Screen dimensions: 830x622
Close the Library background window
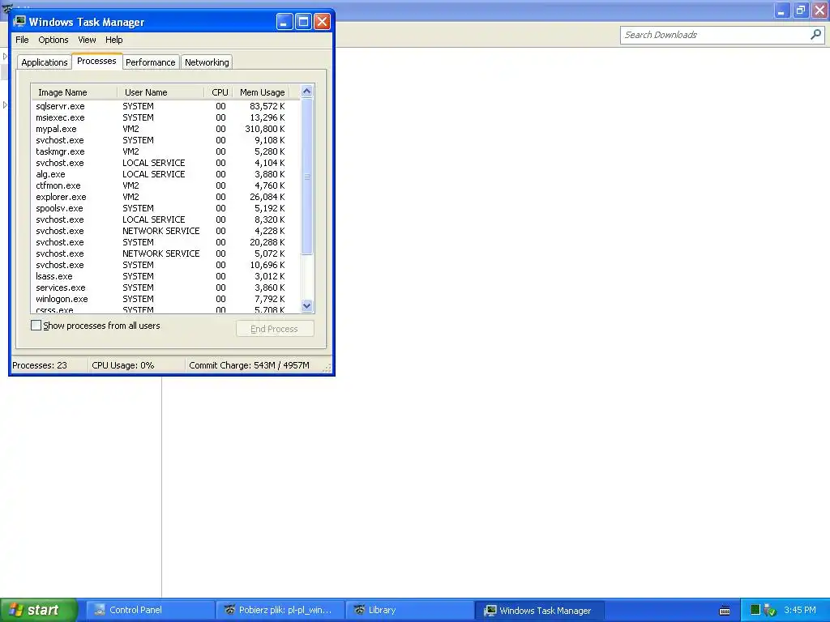820,10
